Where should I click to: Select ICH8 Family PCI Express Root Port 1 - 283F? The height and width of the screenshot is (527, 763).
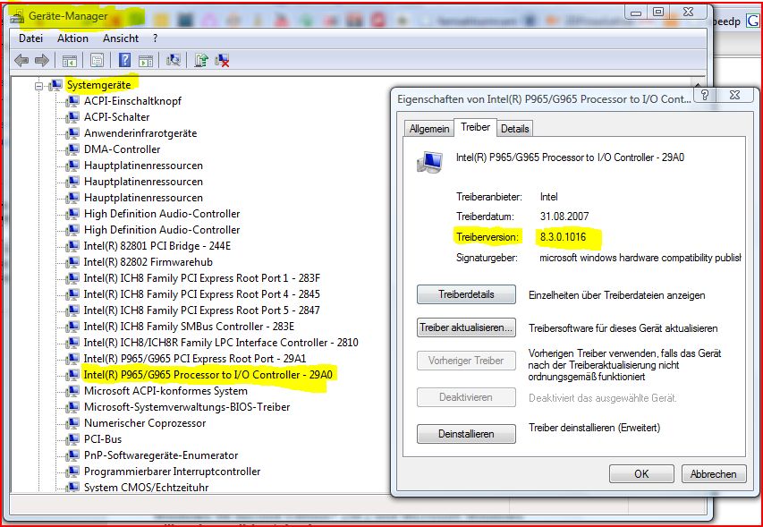coord(202,278)
